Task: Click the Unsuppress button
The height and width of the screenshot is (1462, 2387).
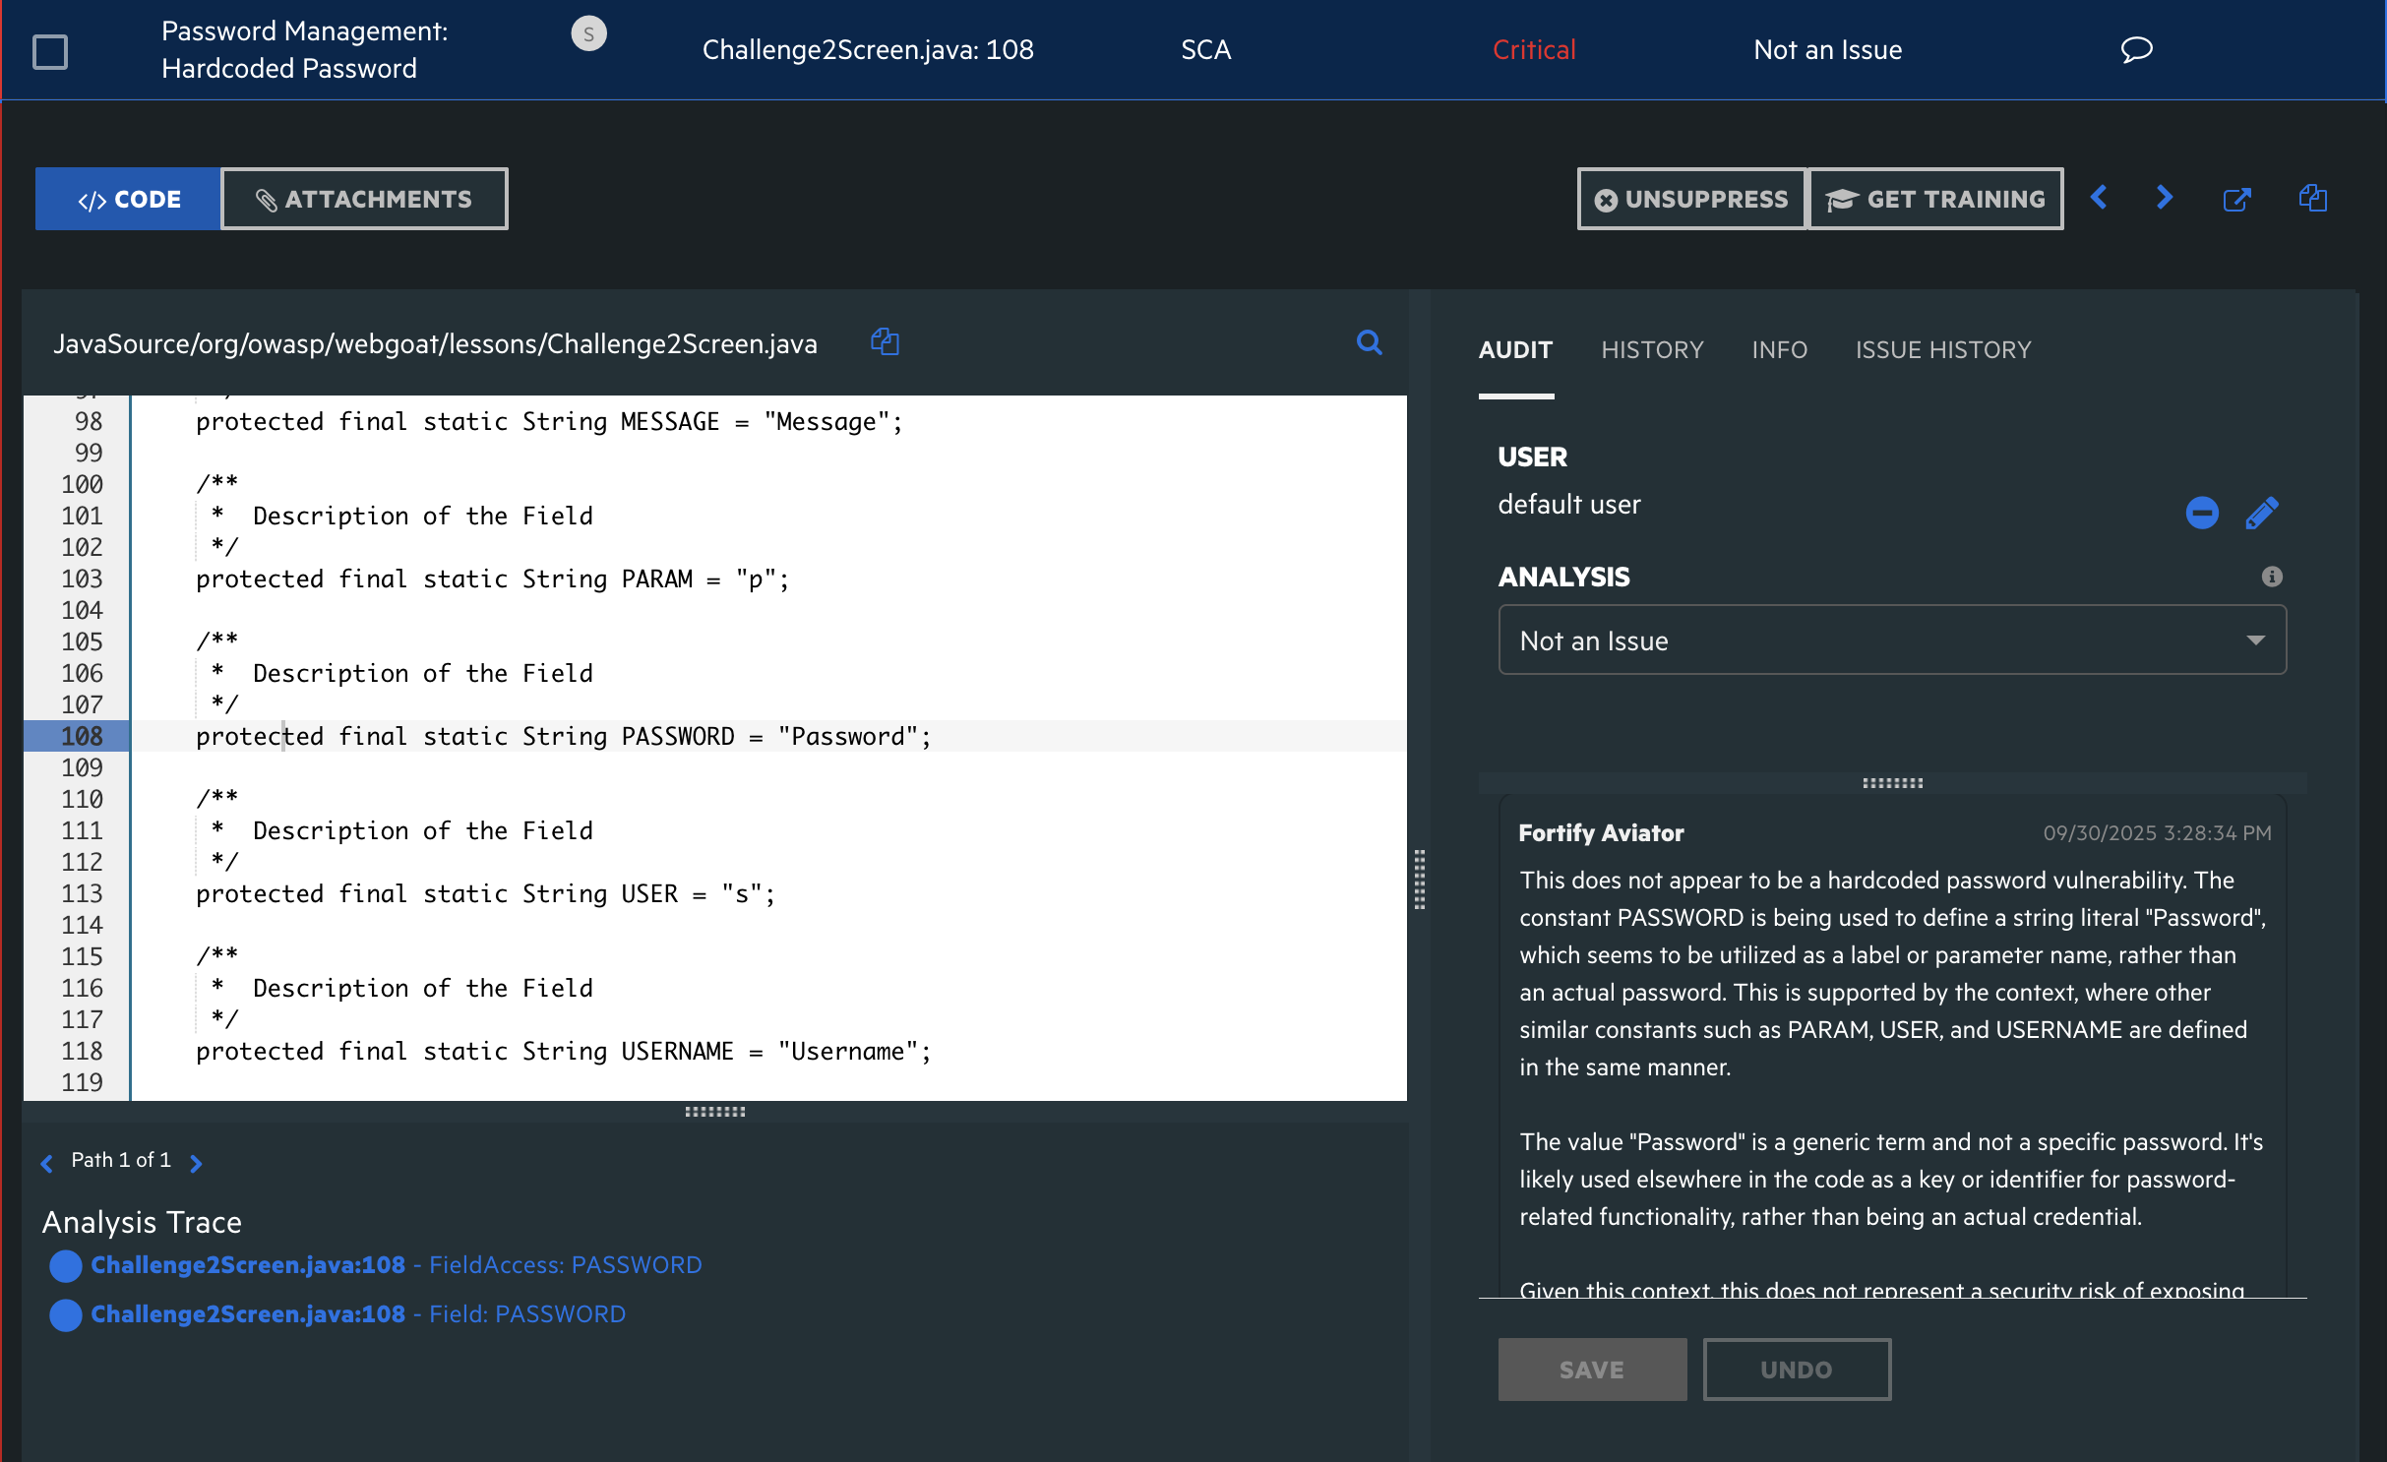Action: tap(1691, 199)
